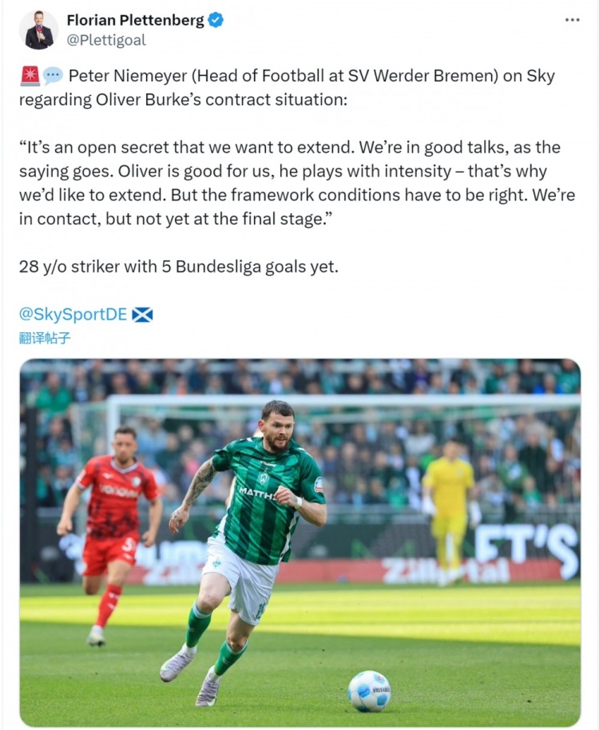Click the red-jersey opponent in photo
Image resolution: width=599 pixels, height=730 pixels.
click(110, 533)
